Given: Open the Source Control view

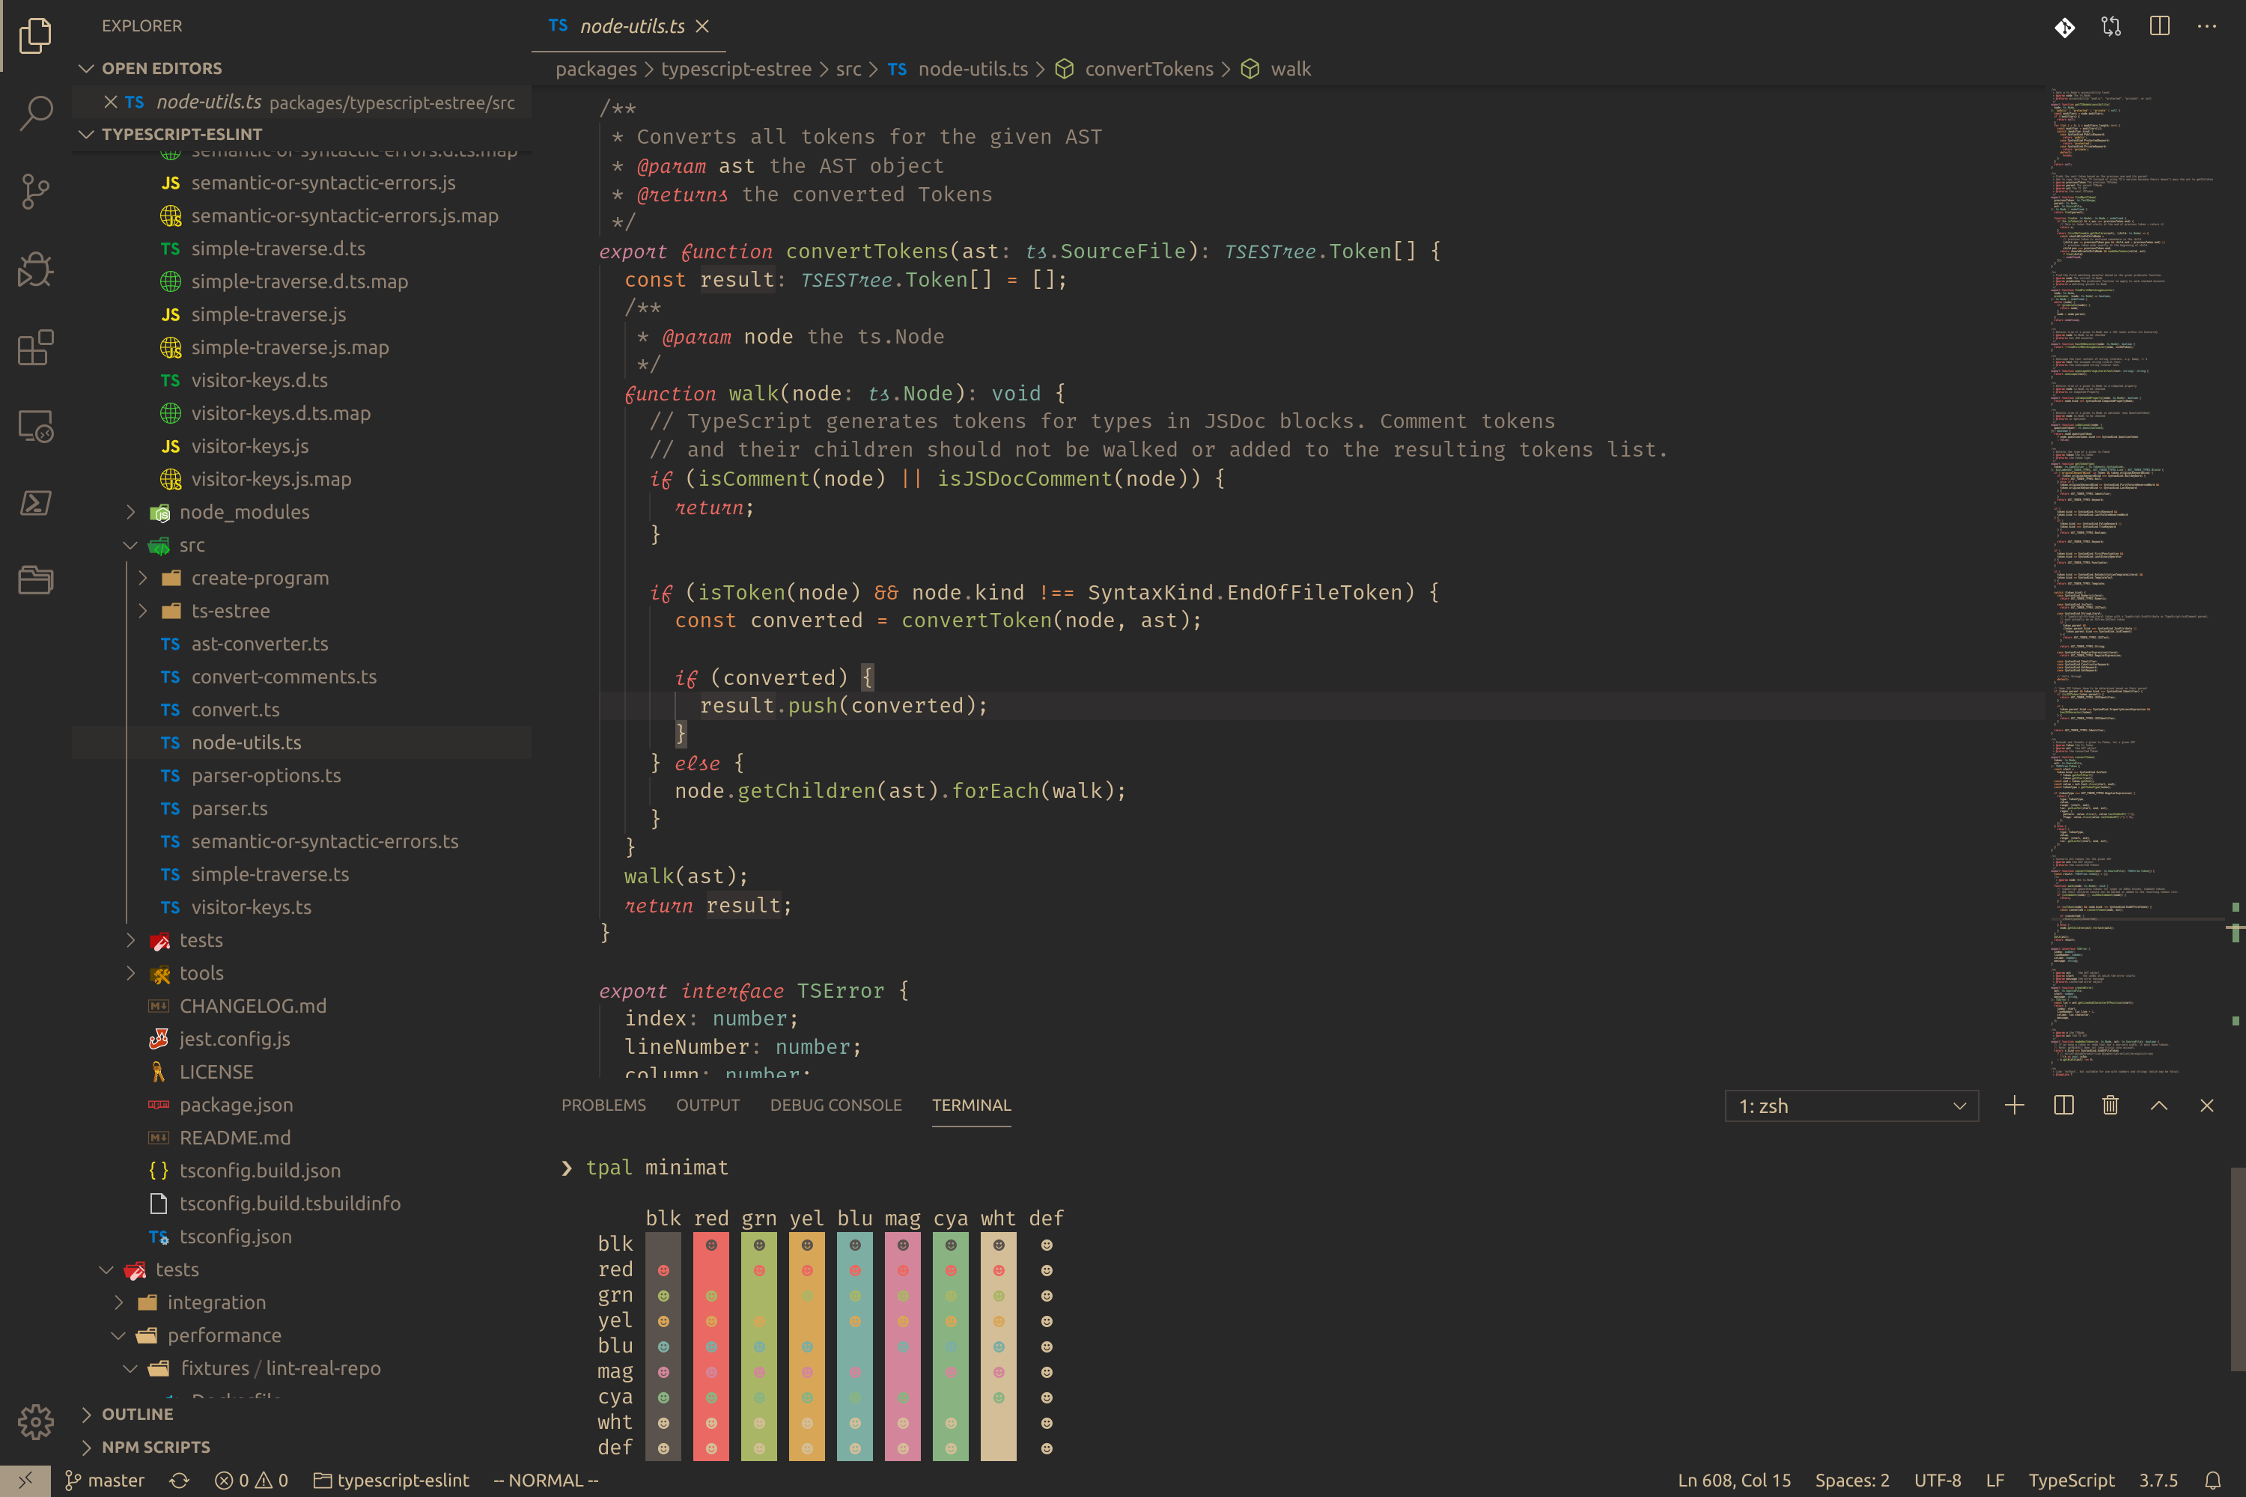Looking at the screenshot, I should (35, 191).
